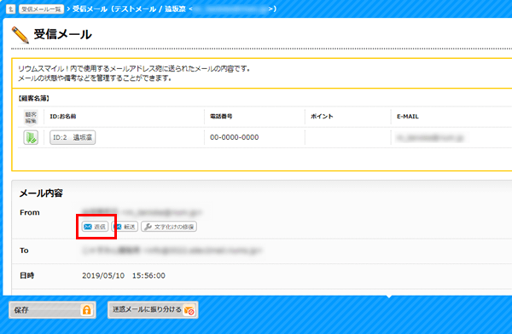The height and width of the screenshot is (334, 512).
Task: Click the pencil icon beside 受信メール title
Action: pos(20,35)
